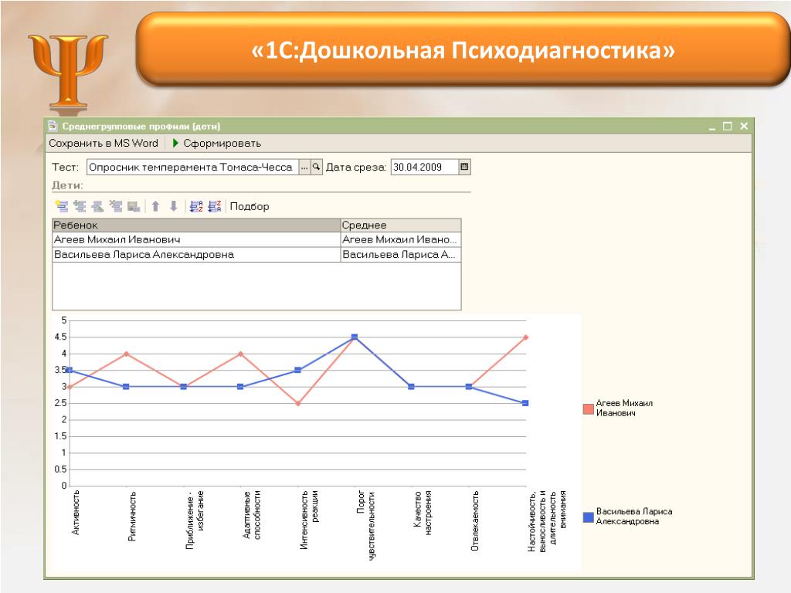Click blue data point at Настойчивость
791x593 pixels.
point(525,403)
